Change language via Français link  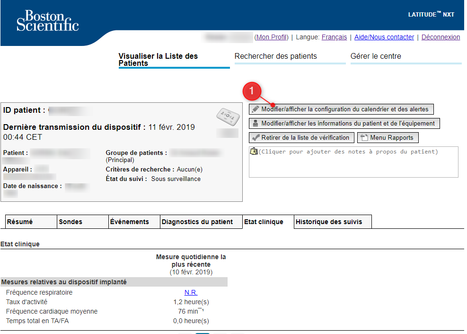(x=334, y=37)
